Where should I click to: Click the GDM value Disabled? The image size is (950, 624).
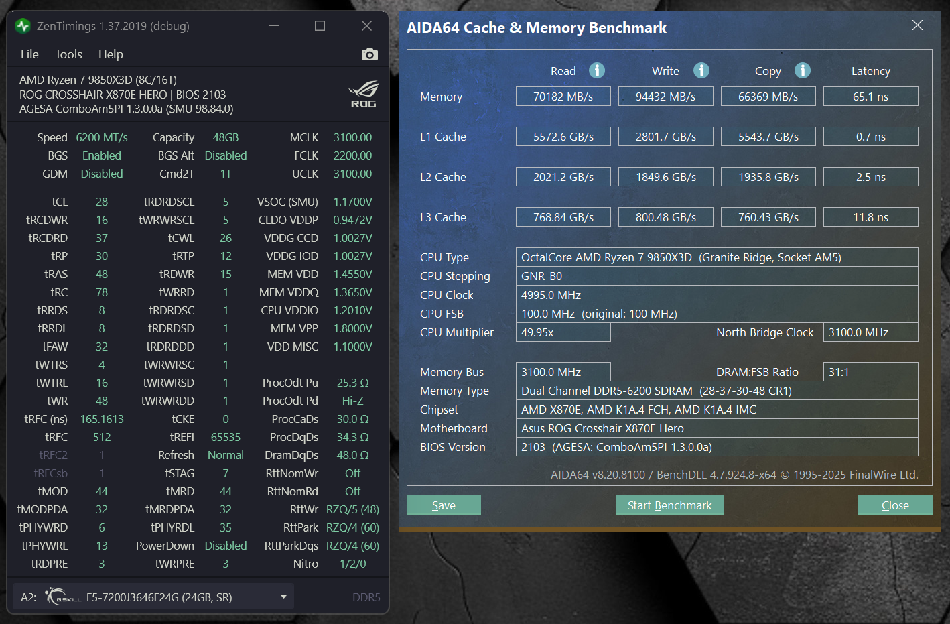tap(102, 174)
